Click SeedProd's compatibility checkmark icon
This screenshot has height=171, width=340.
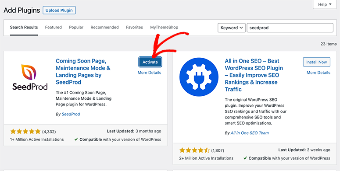click(x=76, y=140)
